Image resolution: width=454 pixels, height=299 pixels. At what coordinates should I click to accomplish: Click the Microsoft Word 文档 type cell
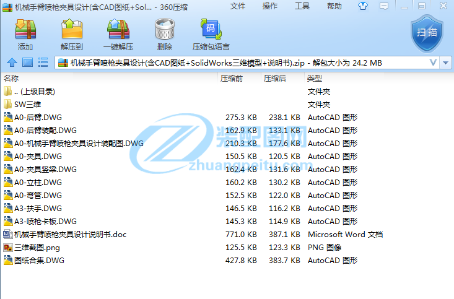pos(345,234)
